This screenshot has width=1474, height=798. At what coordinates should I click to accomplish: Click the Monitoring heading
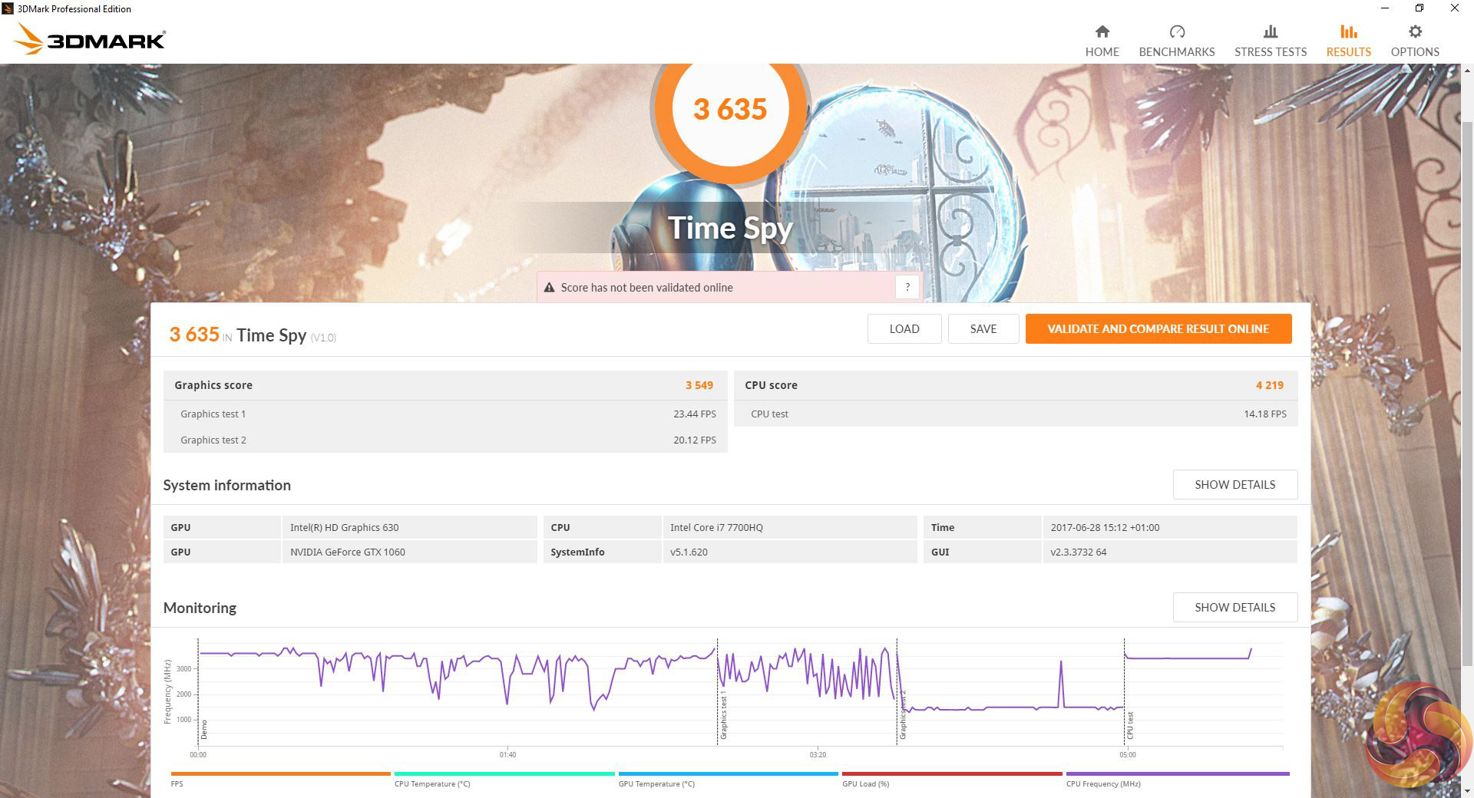pyautogui.click(x=200, y=608)
